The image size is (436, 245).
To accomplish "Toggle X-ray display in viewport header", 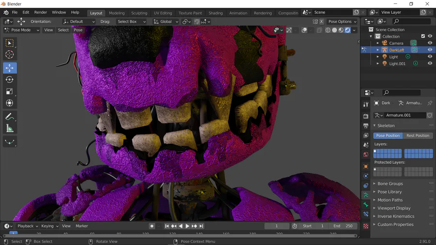I will [x=319, y=30].
